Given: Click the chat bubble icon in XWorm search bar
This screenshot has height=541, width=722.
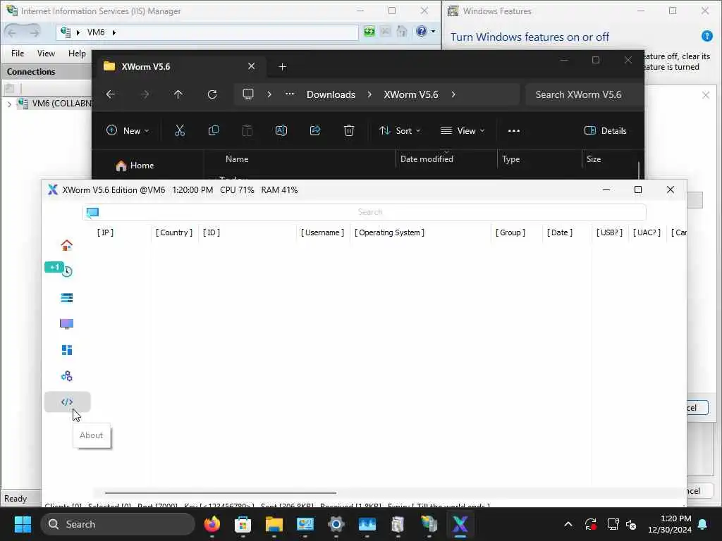Looking at the screenshot, I should (92, 212).
